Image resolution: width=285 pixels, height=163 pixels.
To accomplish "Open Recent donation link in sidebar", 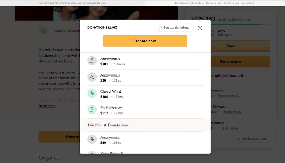I will [x=229, y=96].
